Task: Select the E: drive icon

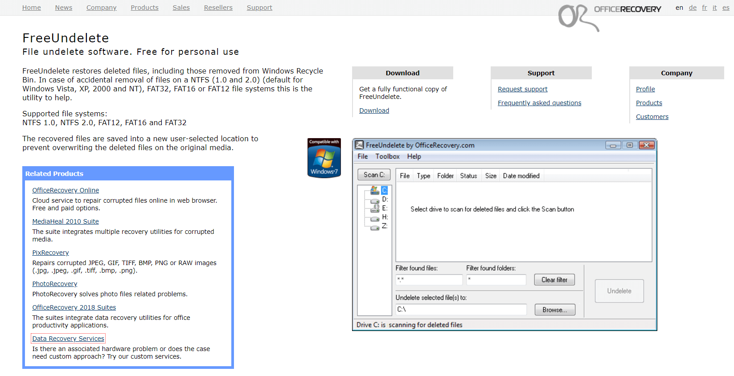Action: 375,208
